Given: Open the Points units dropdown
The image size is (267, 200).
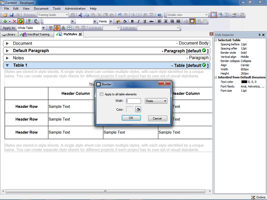Looking at the screenshot, I should tap(111, 21).
